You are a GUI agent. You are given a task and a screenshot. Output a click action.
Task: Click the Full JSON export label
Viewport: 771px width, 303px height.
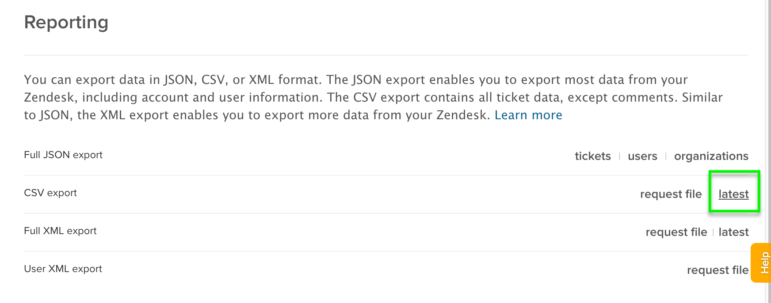click(63, 155)
